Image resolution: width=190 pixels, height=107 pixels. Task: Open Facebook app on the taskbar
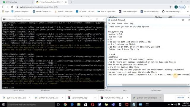99,104
